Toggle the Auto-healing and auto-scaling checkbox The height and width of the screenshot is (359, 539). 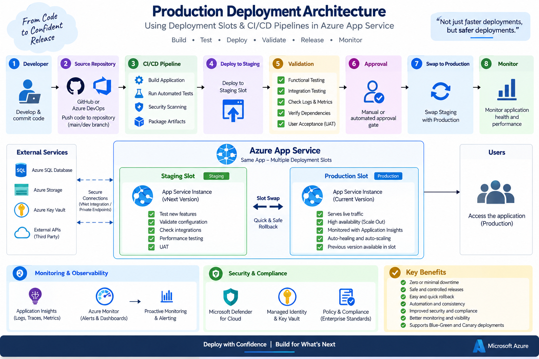pos(320,239)
